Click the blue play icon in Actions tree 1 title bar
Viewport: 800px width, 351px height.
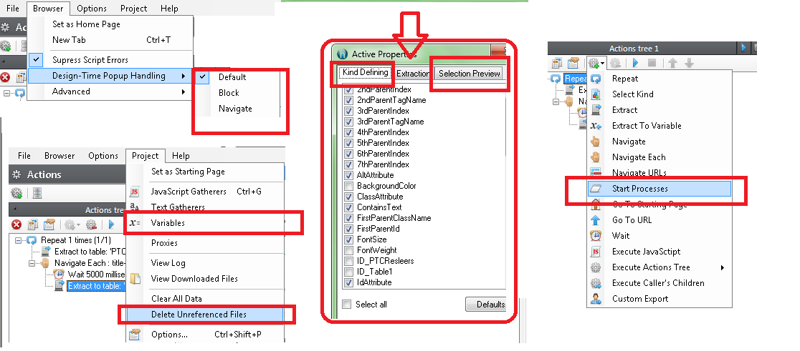pyautogui.click(x=743, y=48)
